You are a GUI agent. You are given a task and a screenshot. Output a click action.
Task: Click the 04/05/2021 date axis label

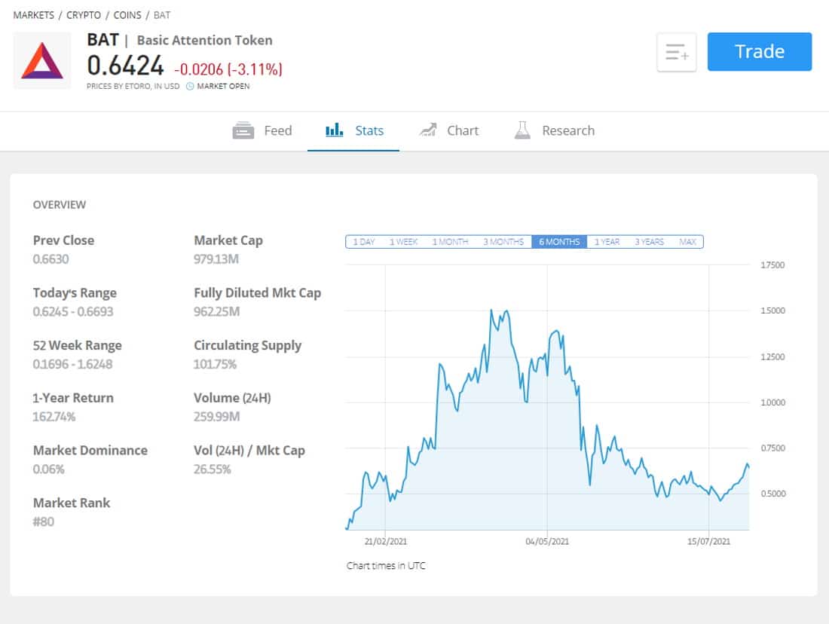[x=547, y=542]
